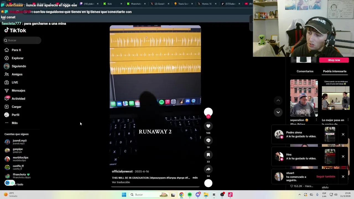Open Actividad notifications

tap(15, 99)
